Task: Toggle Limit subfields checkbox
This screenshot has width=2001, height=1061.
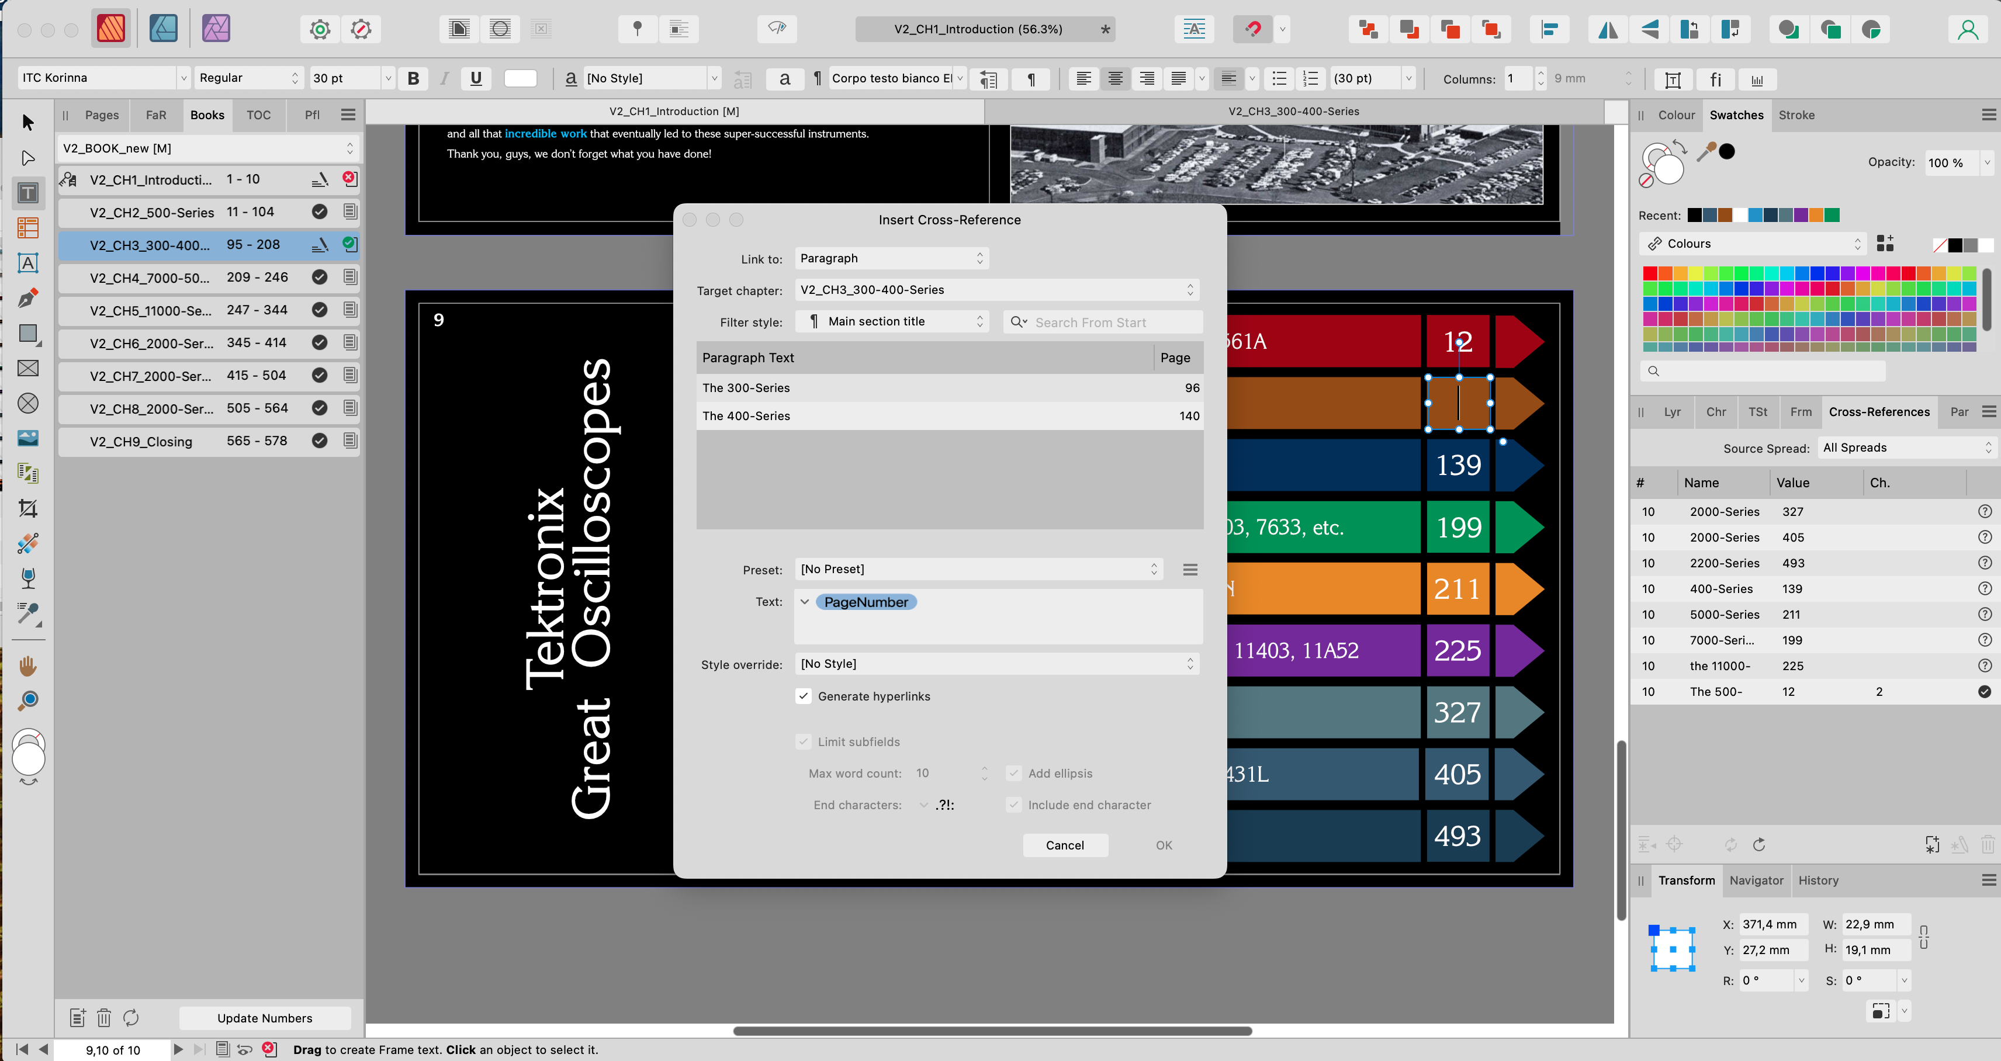Action: tap(804, 742)
